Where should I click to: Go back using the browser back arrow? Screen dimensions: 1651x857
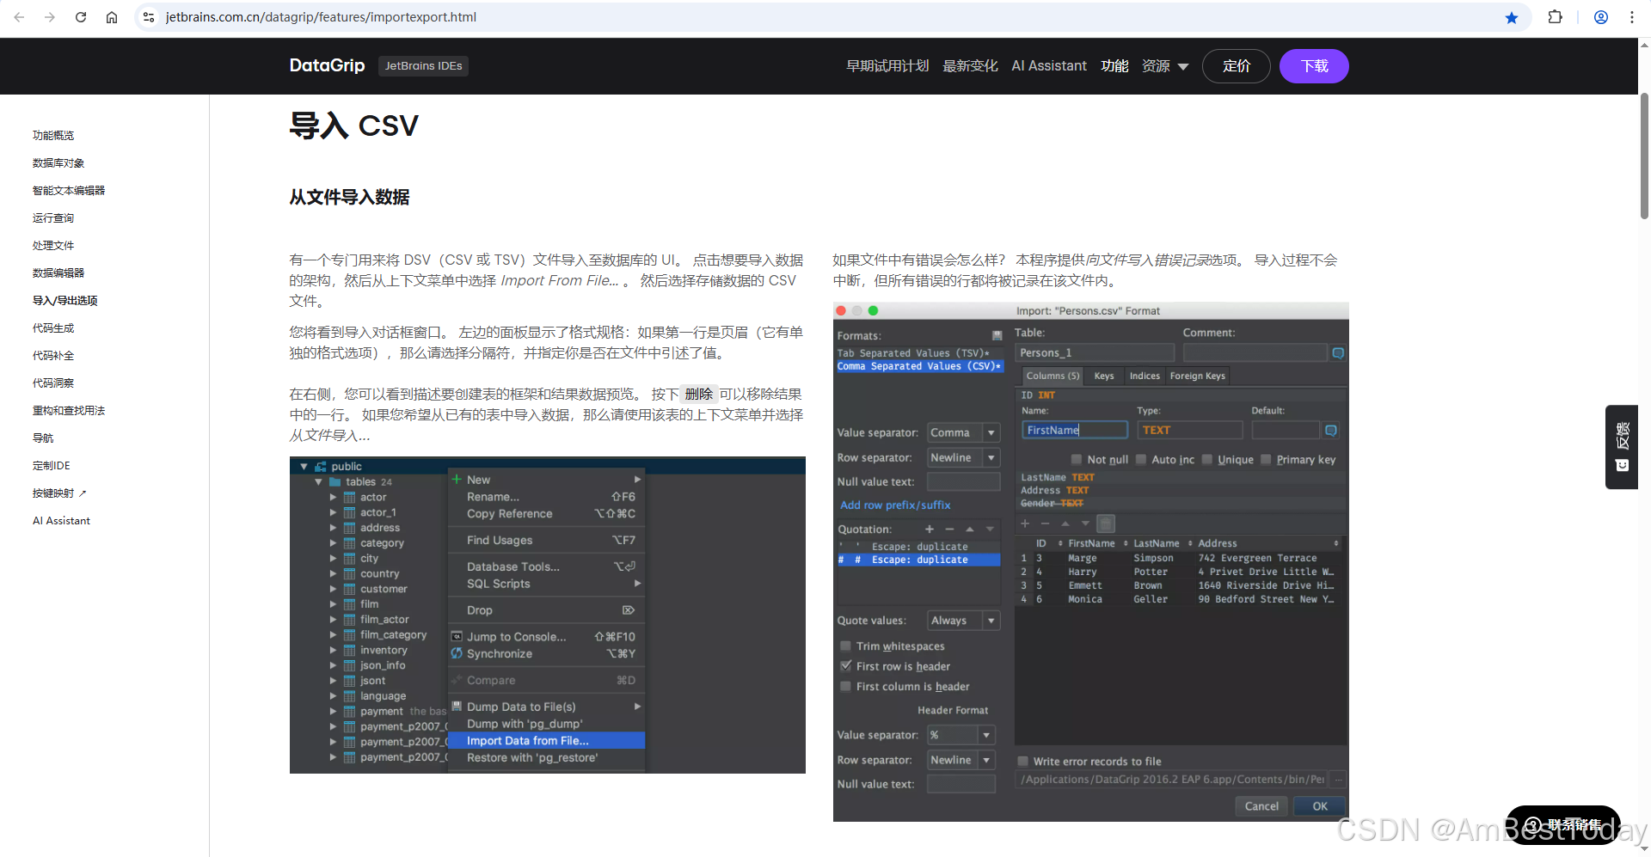[19, 17]
